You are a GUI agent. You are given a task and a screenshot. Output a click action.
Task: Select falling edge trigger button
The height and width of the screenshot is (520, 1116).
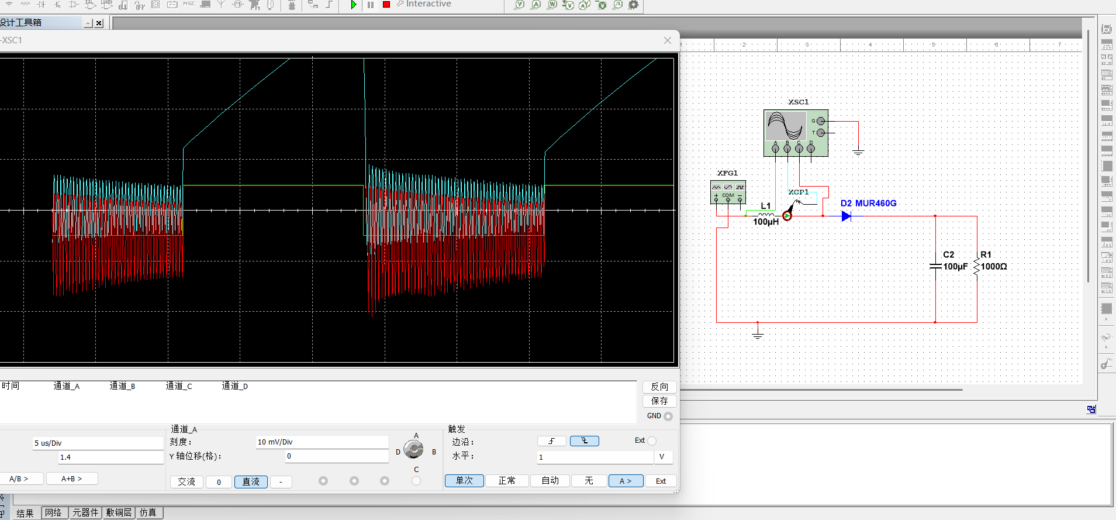click(584, 441)
